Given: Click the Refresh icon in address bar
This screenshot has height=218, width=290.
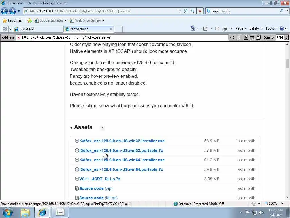Looking at the screenshot, I should pyautogui.click(x=193, y=11).
